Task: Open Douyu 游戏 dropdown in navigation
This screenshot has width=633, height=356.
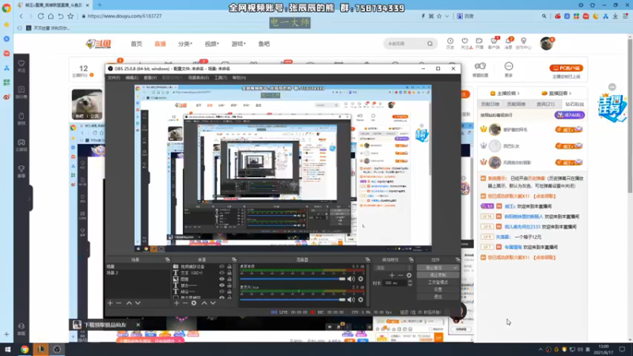Action: pyautogui.click(x=238, y=44)
